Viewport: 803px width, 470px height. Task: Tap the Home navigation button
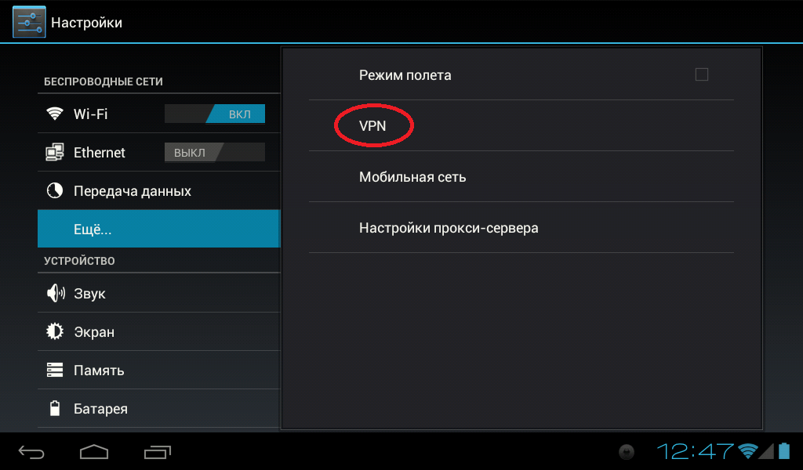tap(94, 451)
